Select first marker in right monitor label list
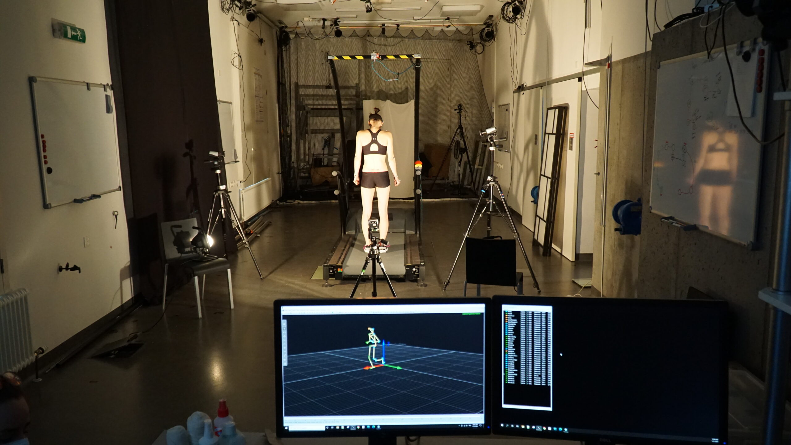 [510, 311]
